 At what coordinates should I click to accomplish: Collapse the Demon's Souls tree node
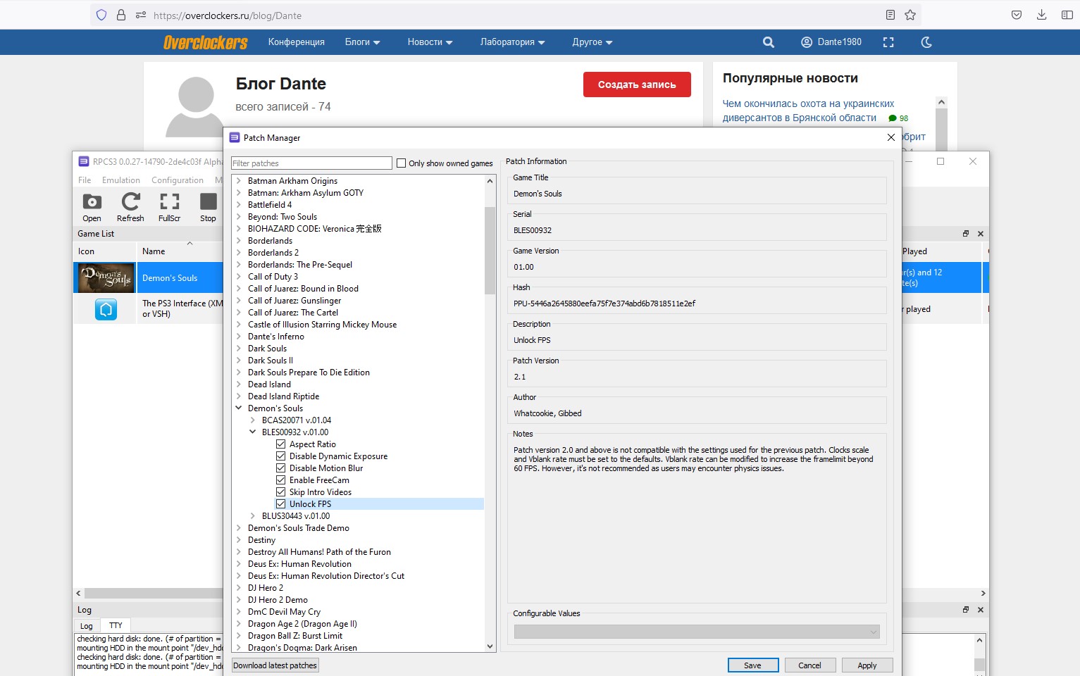click(239, 408)
